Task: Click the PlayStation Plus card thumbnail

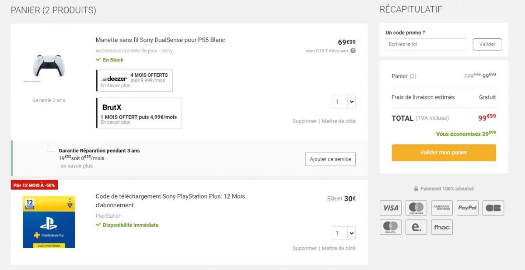Action: pos(49,222)
